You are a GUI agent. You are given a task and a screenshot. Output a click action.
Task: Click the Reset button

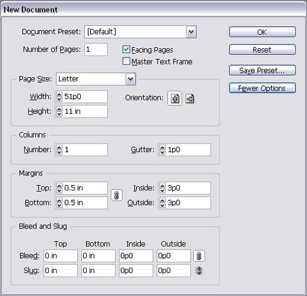pyautogui.click(x=262, y=49)
